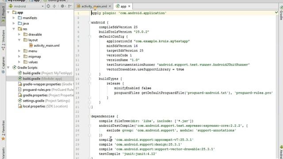Viewport: 283px width, 159px height.
Task: Click the local.properties file icon
Action: pos(20,106)
